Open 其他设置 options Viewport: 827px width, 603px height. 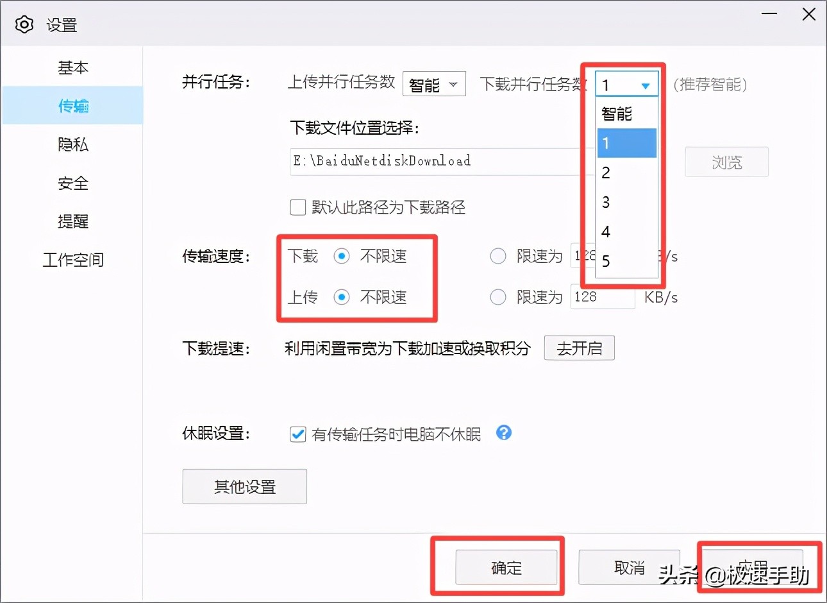pyautogui.click(x=244, y=486)
